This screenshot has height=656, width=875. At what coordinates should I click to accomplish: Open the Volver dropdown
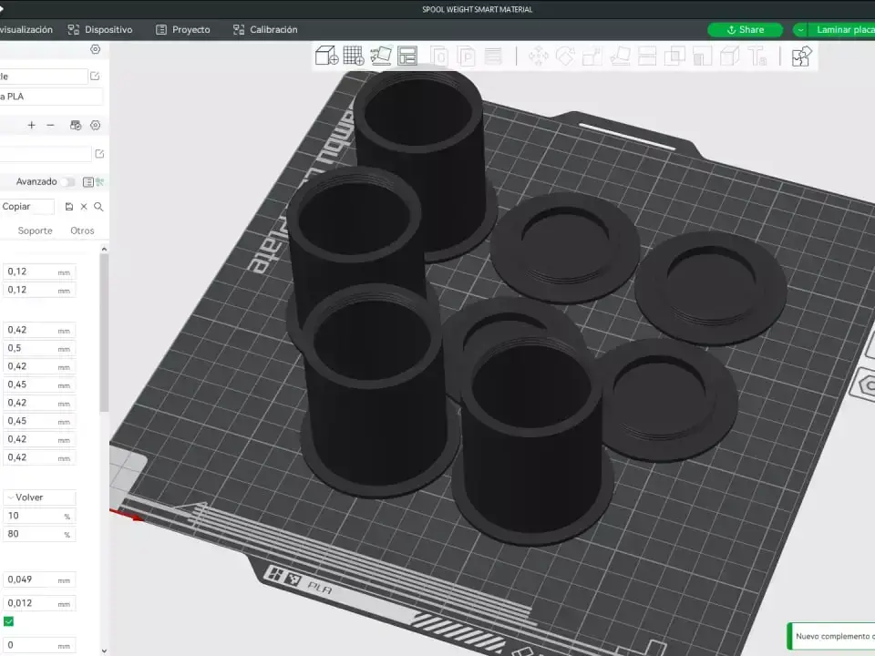(x=39, y=497)
